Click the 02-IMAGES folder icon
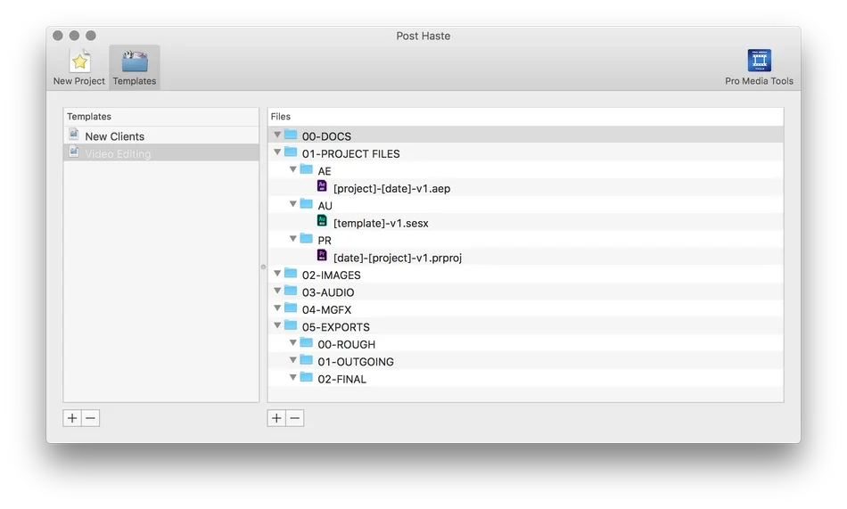The height and width of the screenshot is (509, 847). click(291, 274)
